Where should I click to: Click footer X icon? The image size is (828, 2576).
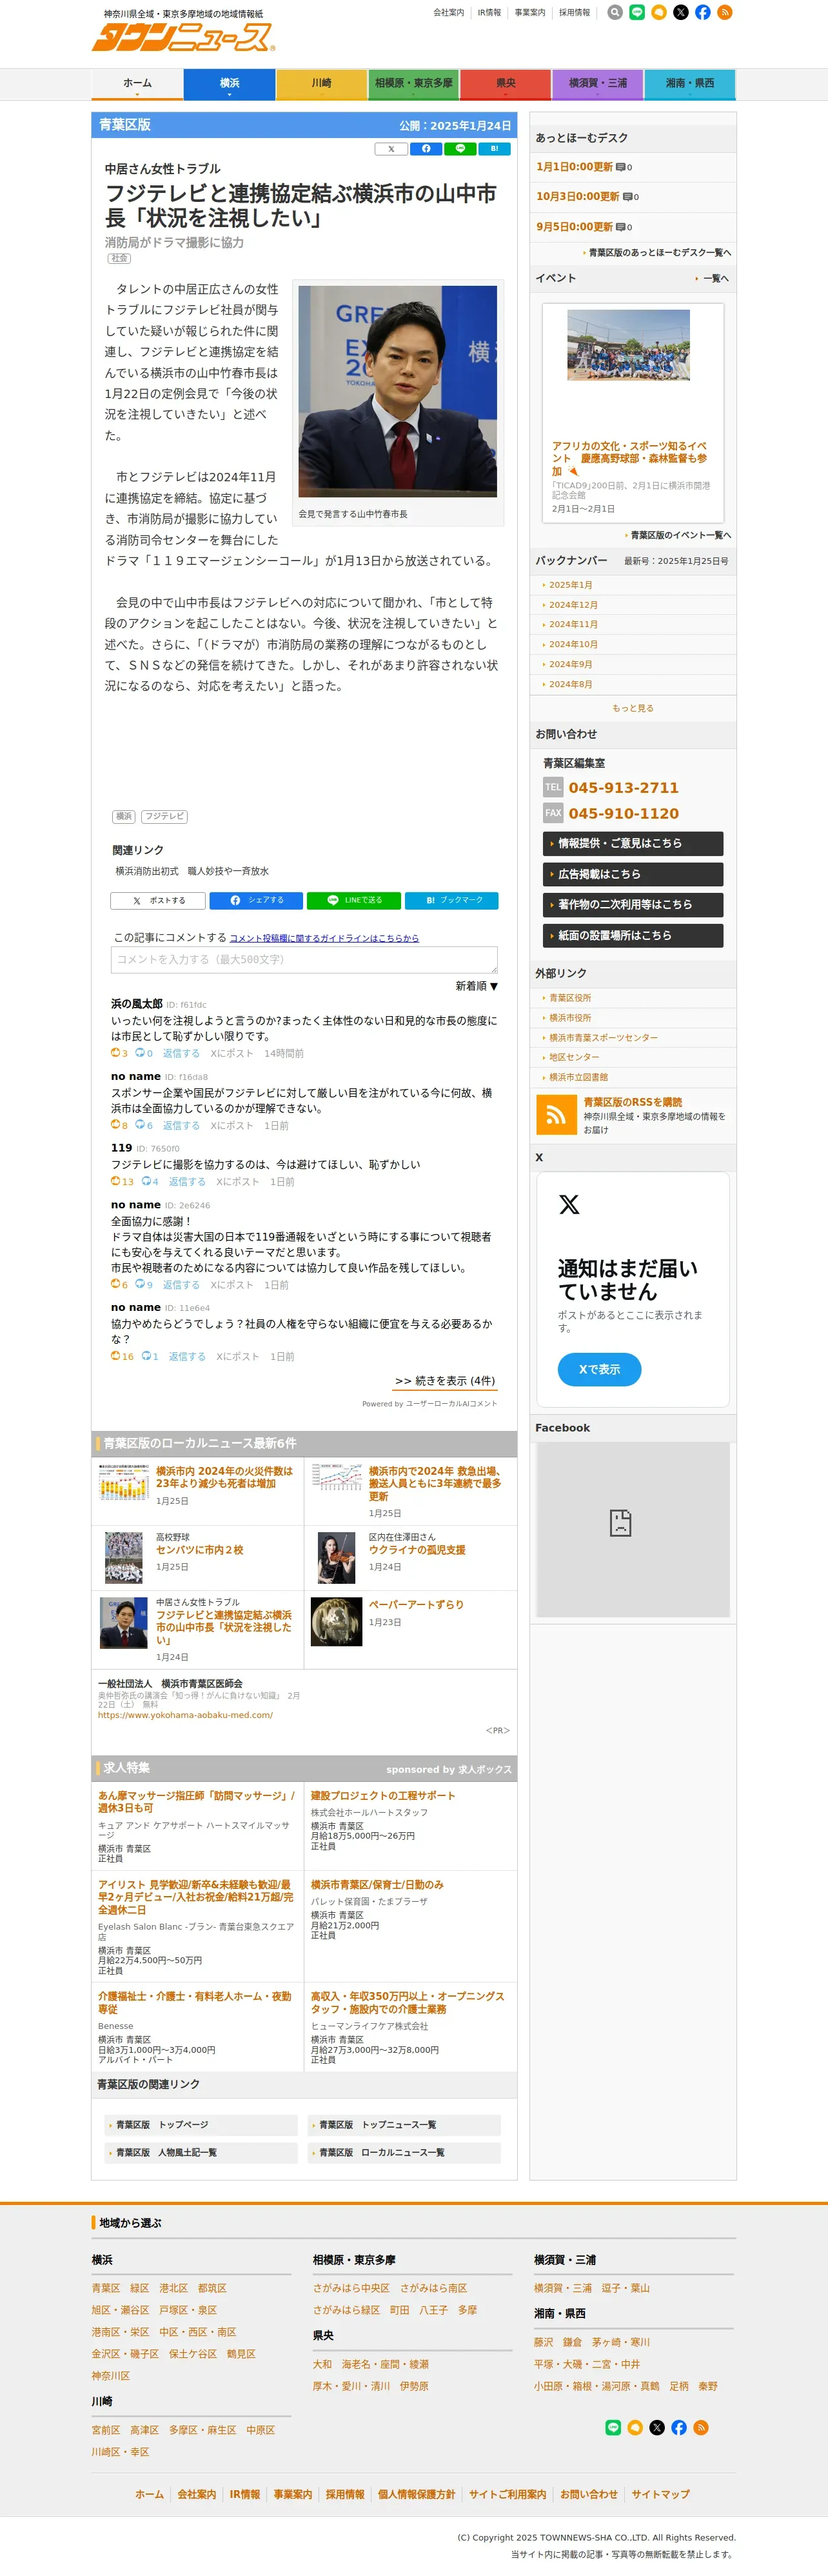point(657,2428)
